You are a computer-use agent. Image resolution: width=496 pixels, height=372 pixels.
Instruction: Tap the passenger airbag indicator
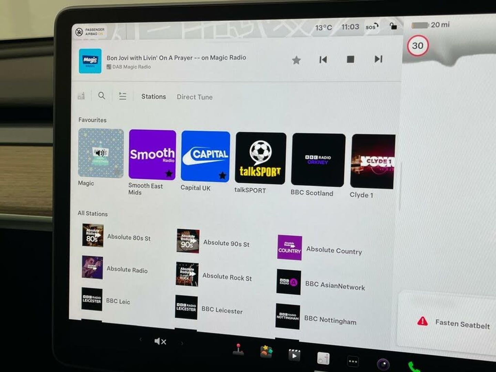point(89,32)
